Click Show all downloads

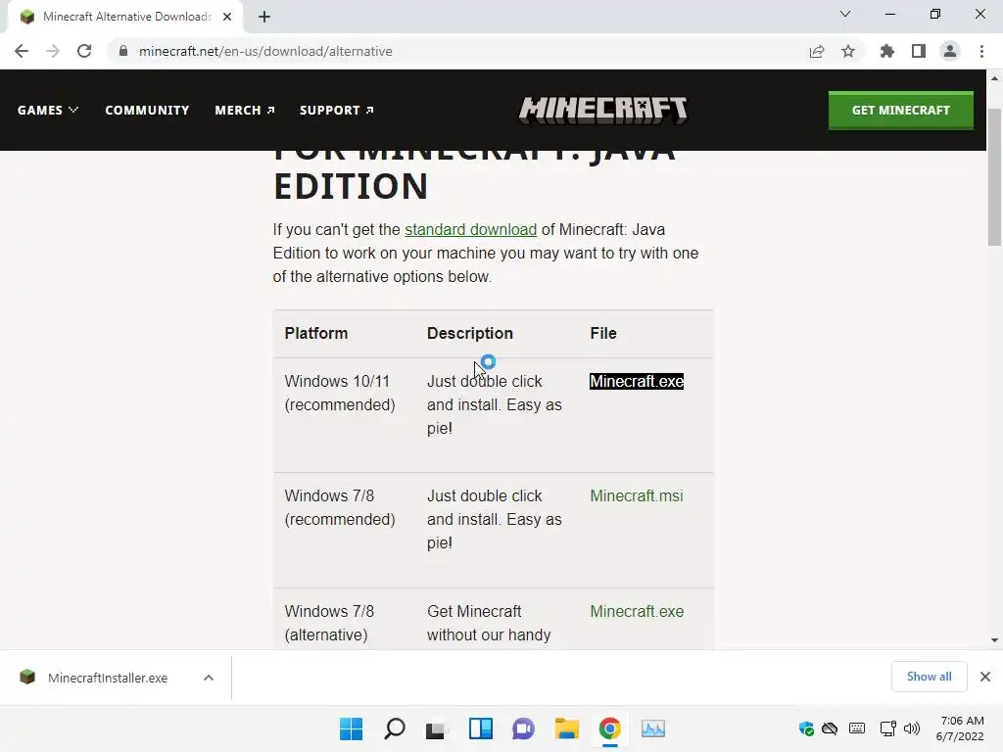(x=929, y=677)
